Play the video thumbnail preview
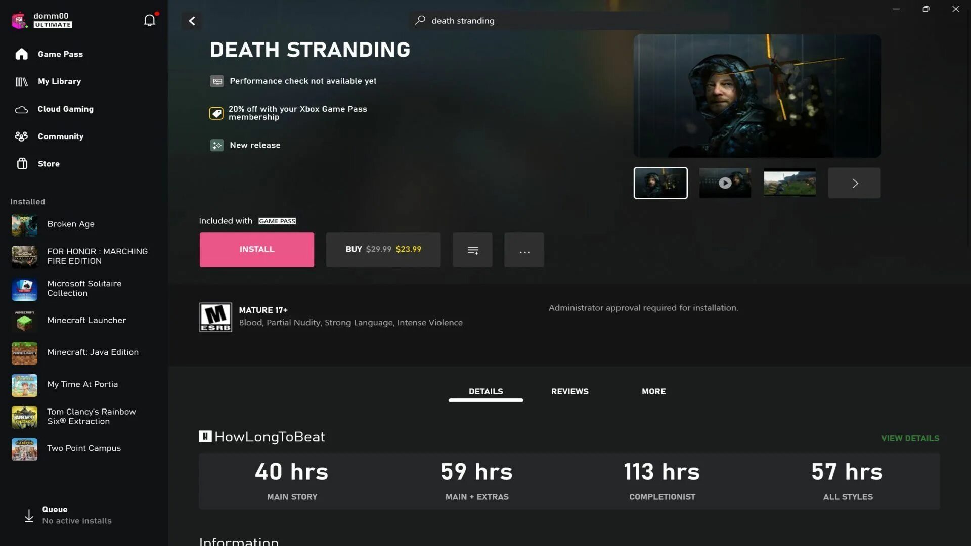 click(726, 183)
